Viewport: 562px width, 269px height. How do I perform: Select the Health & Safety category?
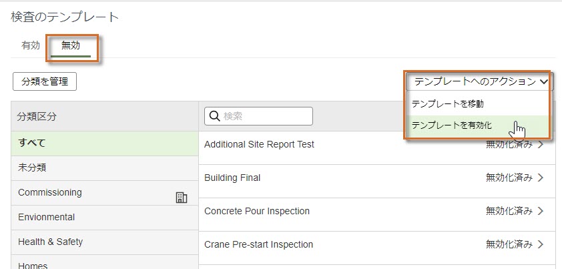105,242
